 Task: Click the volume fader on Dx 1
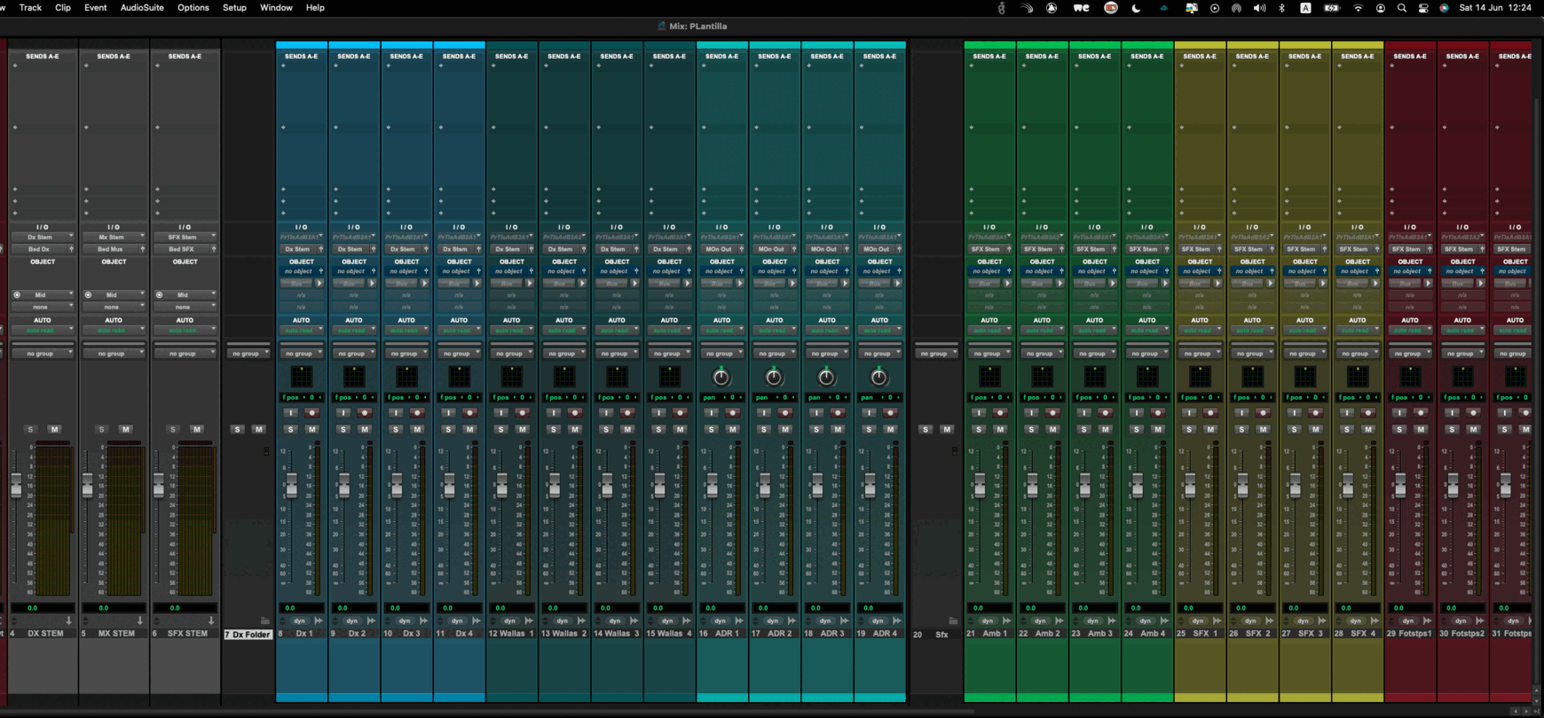(x=292, y=485)
